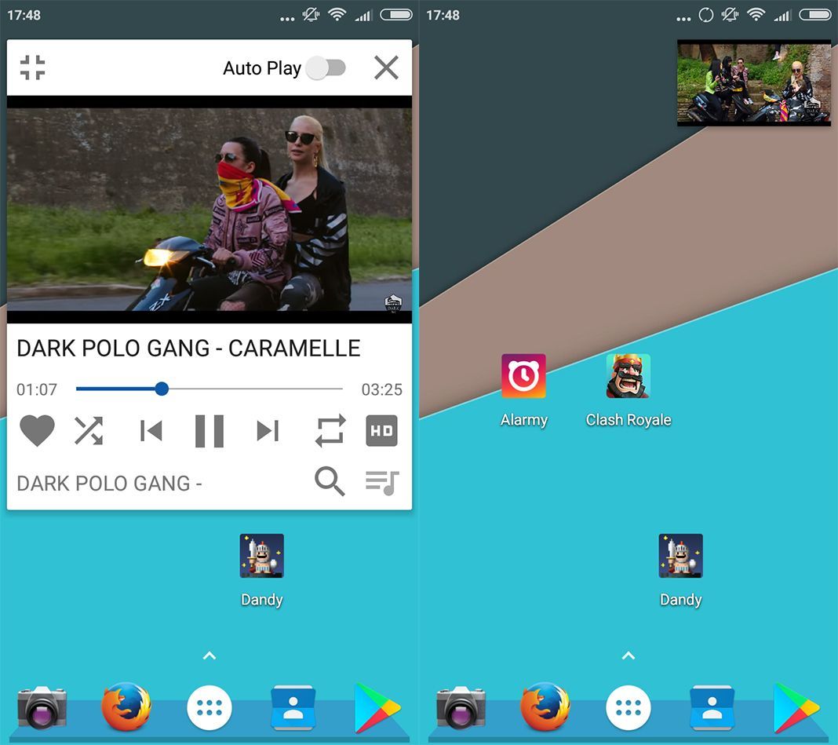Tap the small floating video thumbnail
Screen dimensions: 838x745
click(753, 82)
